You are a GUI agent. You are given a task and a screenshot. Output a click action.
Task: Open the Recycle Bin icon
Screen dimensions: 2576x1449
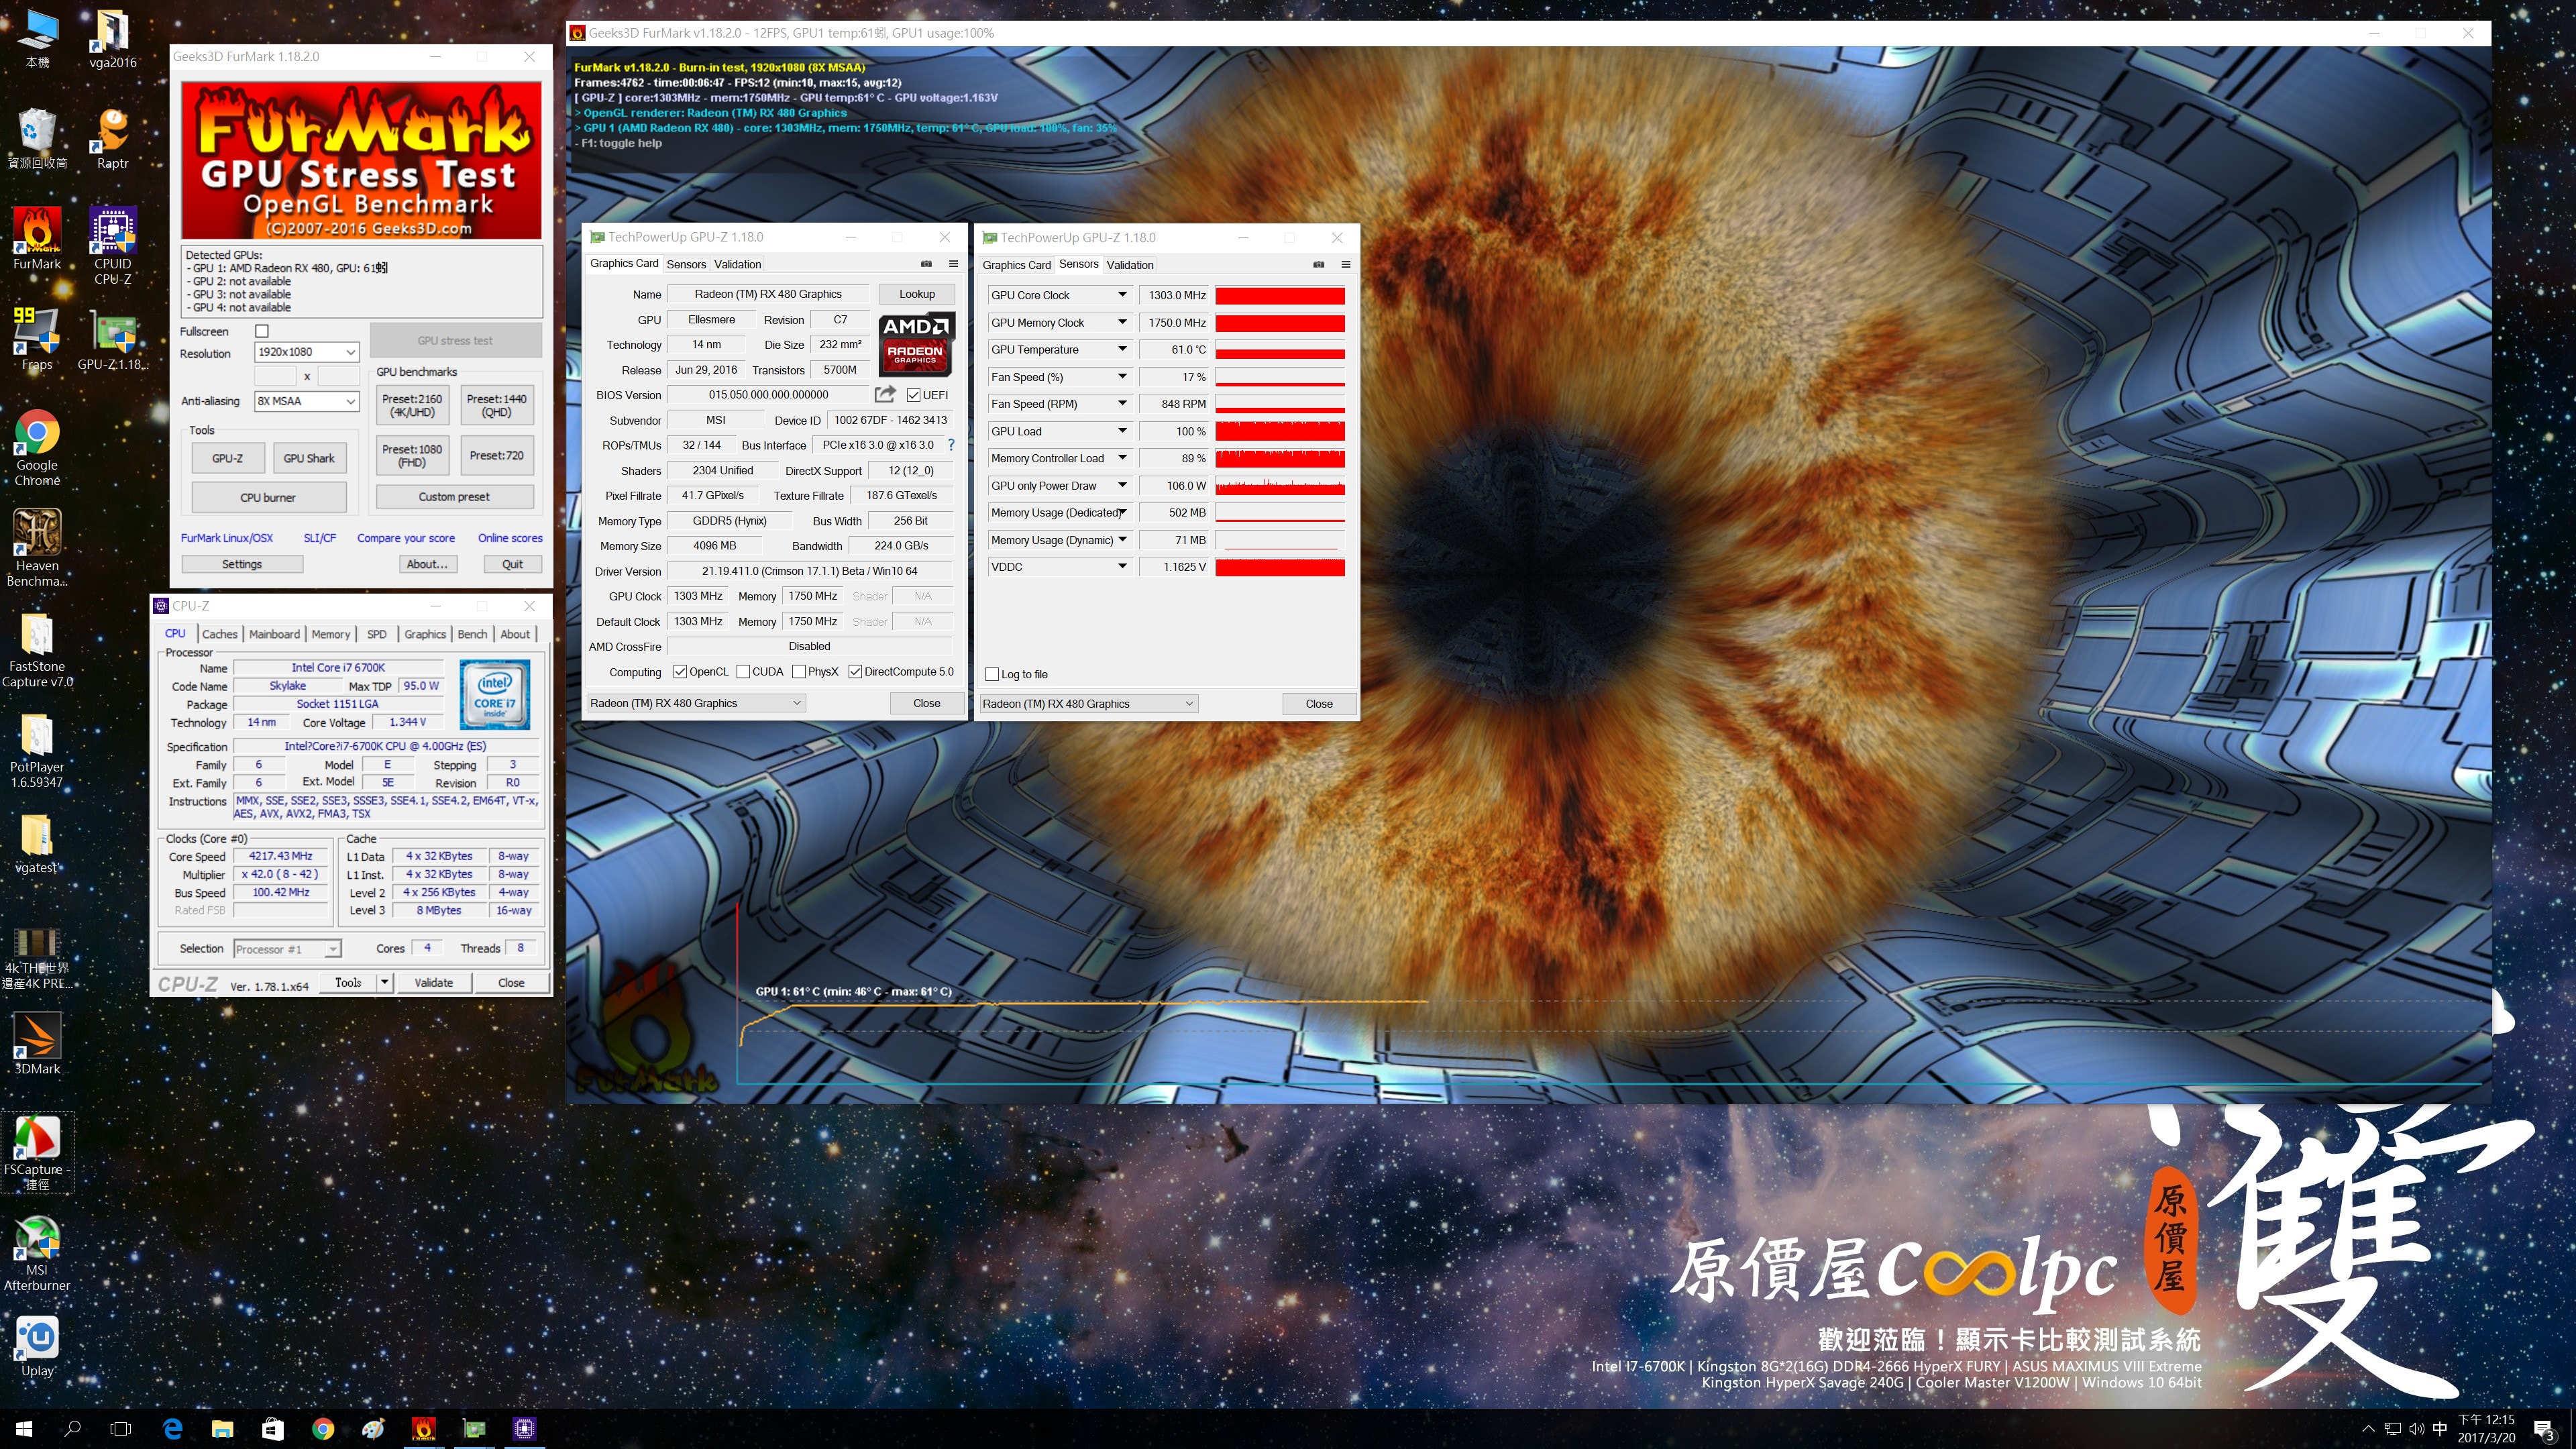(37, 138)
